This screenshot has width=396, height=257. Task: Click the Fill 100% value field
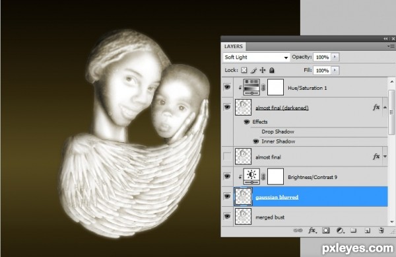pyautogui.click(x=322, y=70)
